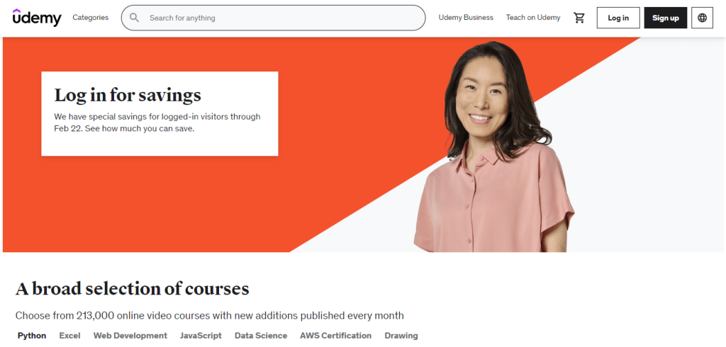Open the Categories menu

(90, 18)
